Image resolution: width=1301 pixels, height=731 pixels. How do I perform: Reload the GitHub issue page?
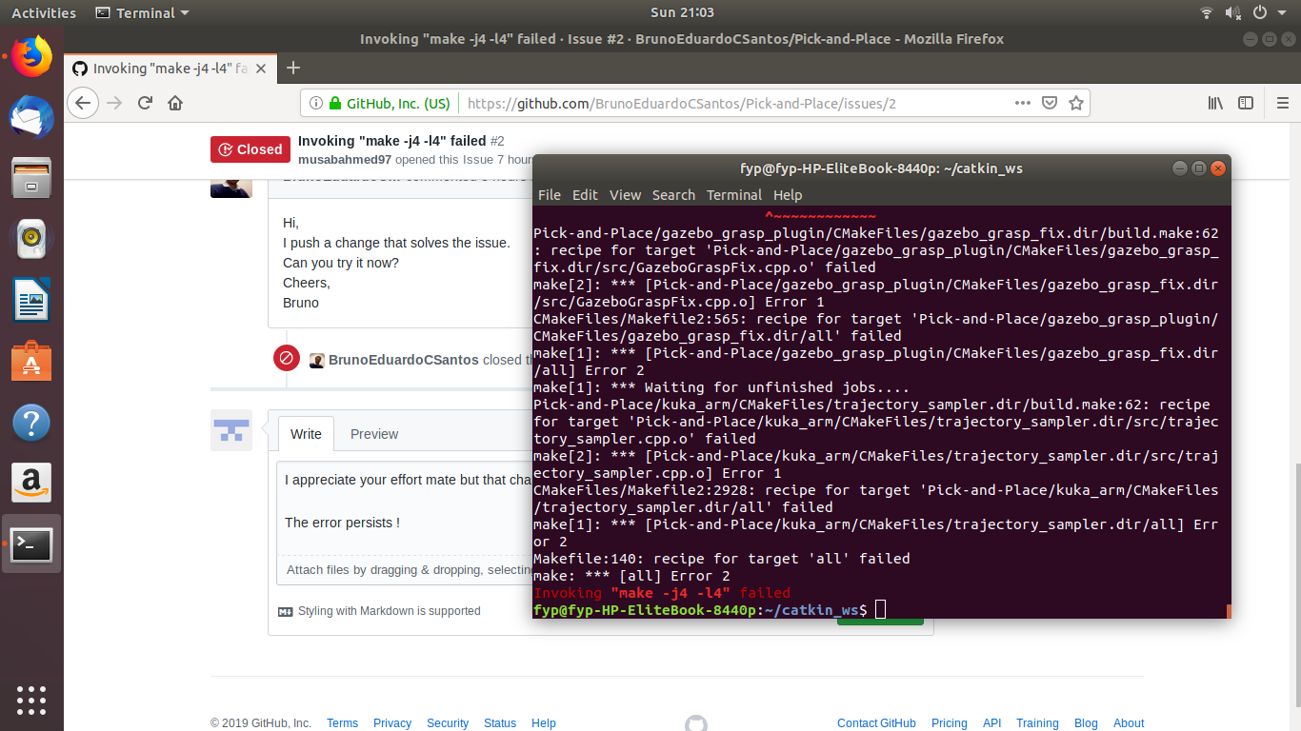click(145, 103)
